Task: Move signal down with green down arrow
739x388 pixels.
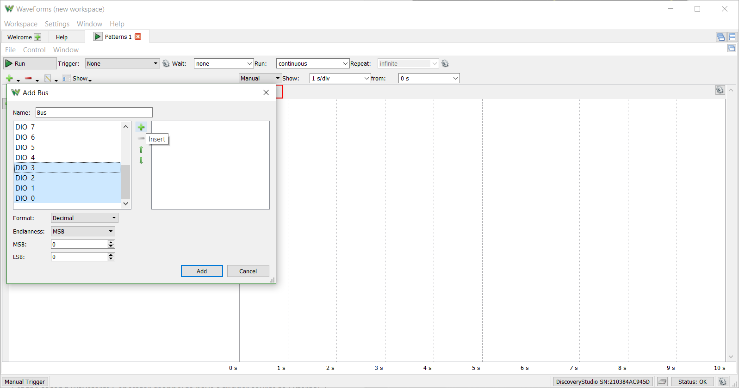Action: pos(141,160)
